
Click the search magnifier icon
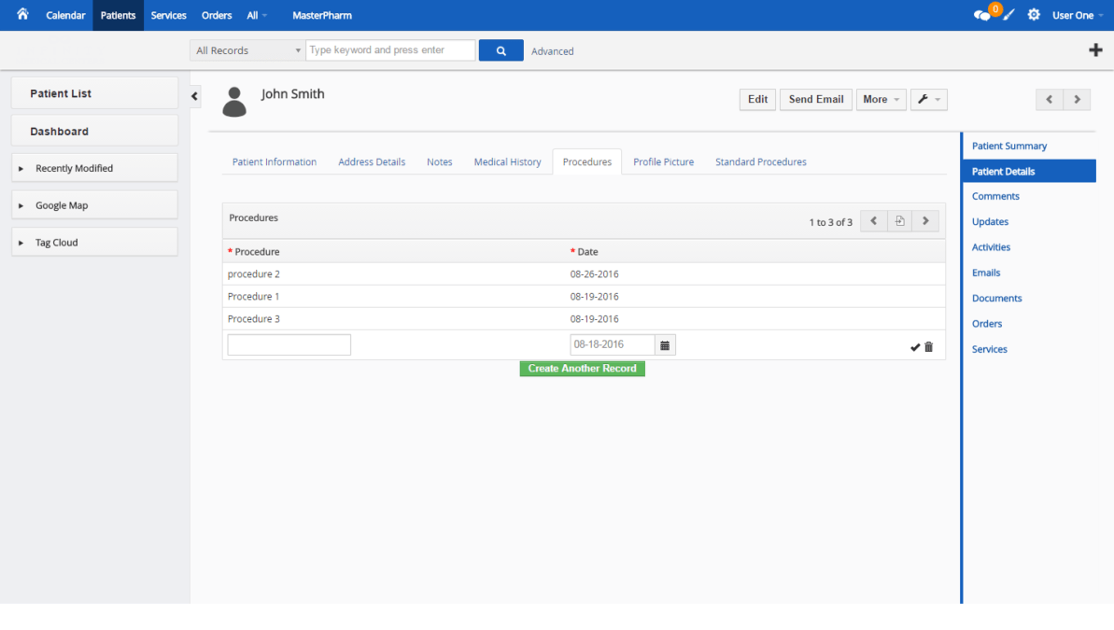click(x=501, y=49)
